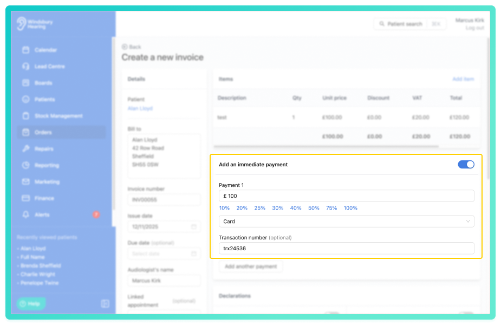Click the red Alerts notification badge
Viewport: 501px width, 325px height.
point(96,214)
